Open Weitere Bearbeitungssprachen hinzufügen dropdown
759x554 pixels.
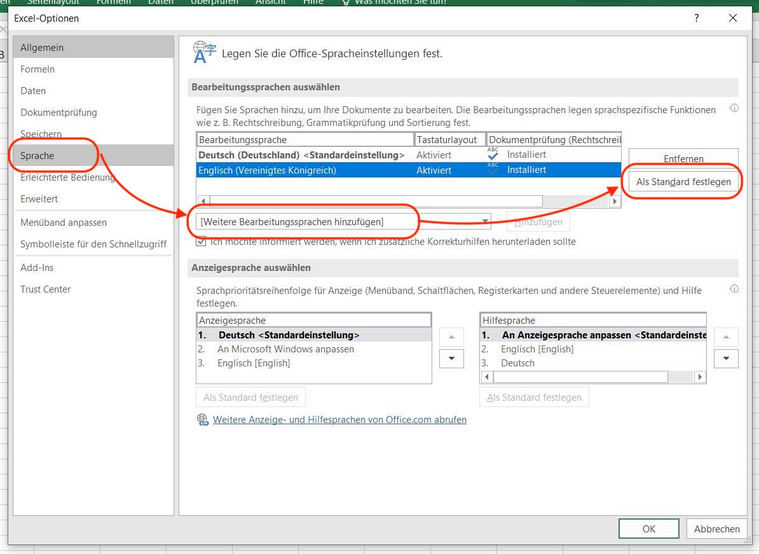[x=344, y=222]
